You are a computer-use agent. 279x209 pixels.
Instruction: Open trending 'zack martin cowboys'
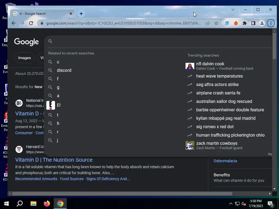coord(217,143)
